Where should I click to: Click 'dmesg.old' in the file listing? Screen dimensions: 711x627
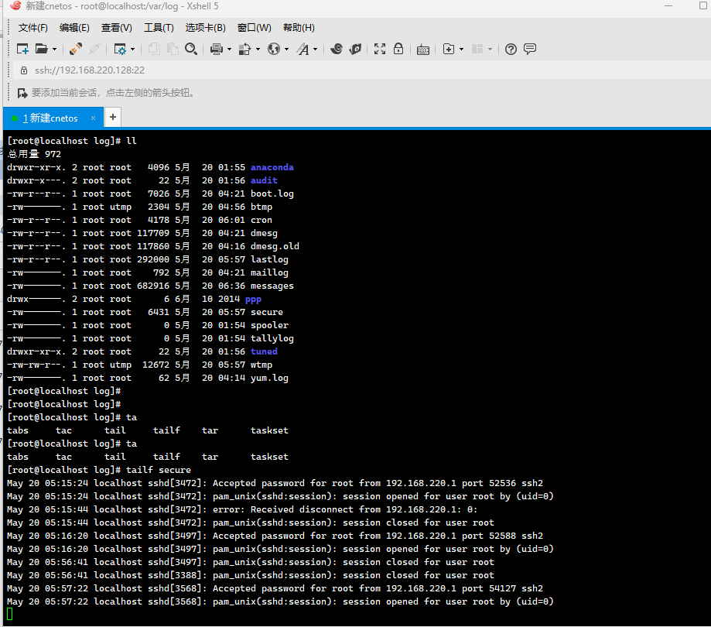click(275, 246)
